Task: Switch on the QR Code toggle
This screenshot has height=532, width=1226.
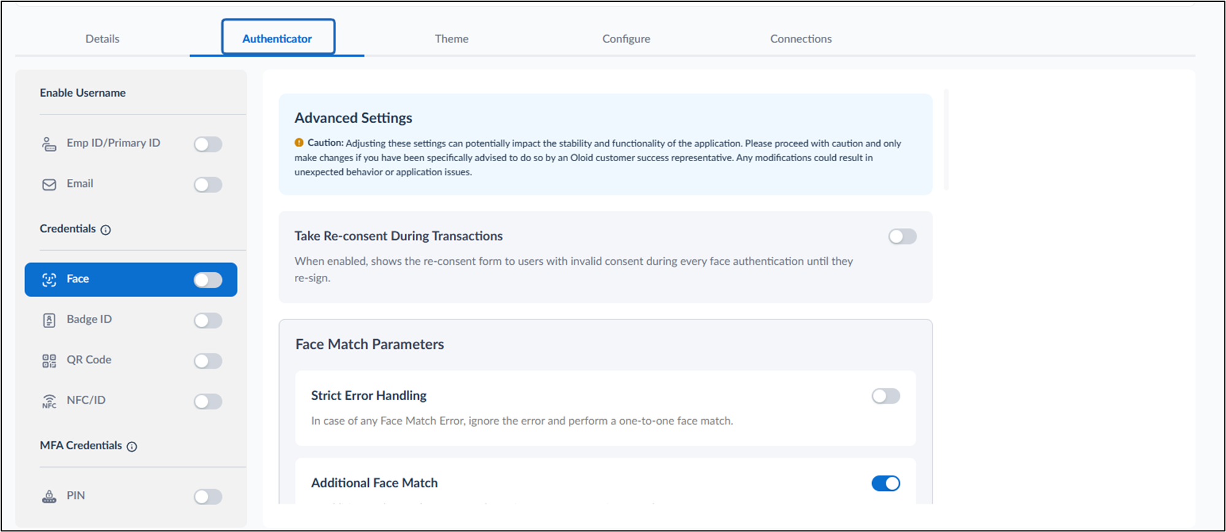Action: coord(208,361)
